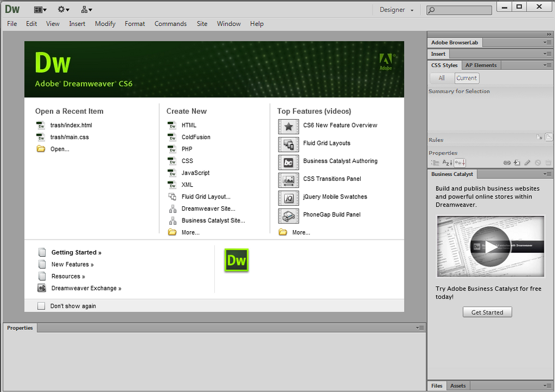Open the Window menu
Image resolution: width=555 pixels, height=392 pixels.
(x=229, y=24)
